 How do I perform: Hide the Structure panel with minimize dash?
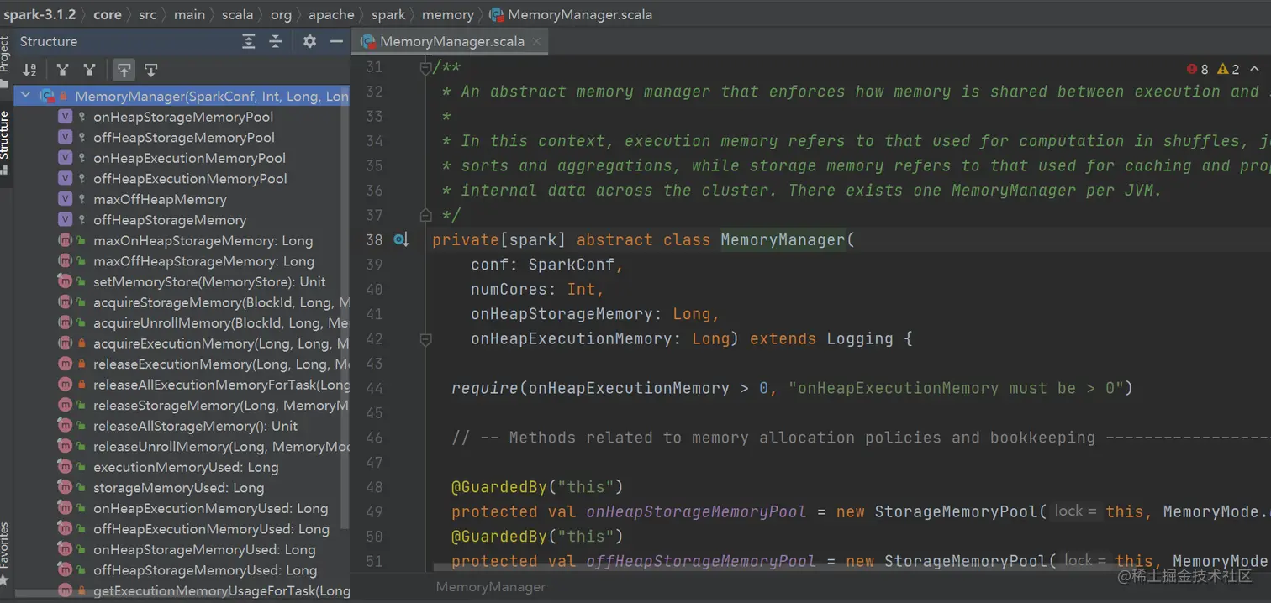coord(336,41)
